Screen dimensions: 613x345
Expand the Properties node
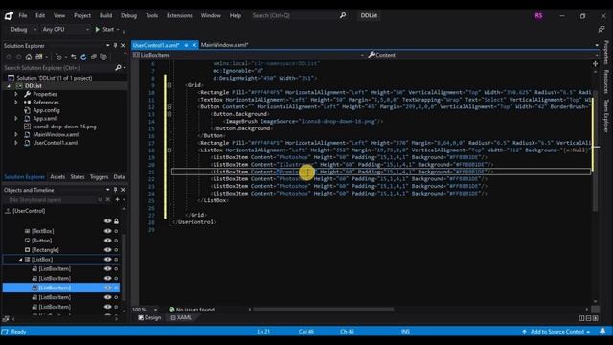(16, 94)
